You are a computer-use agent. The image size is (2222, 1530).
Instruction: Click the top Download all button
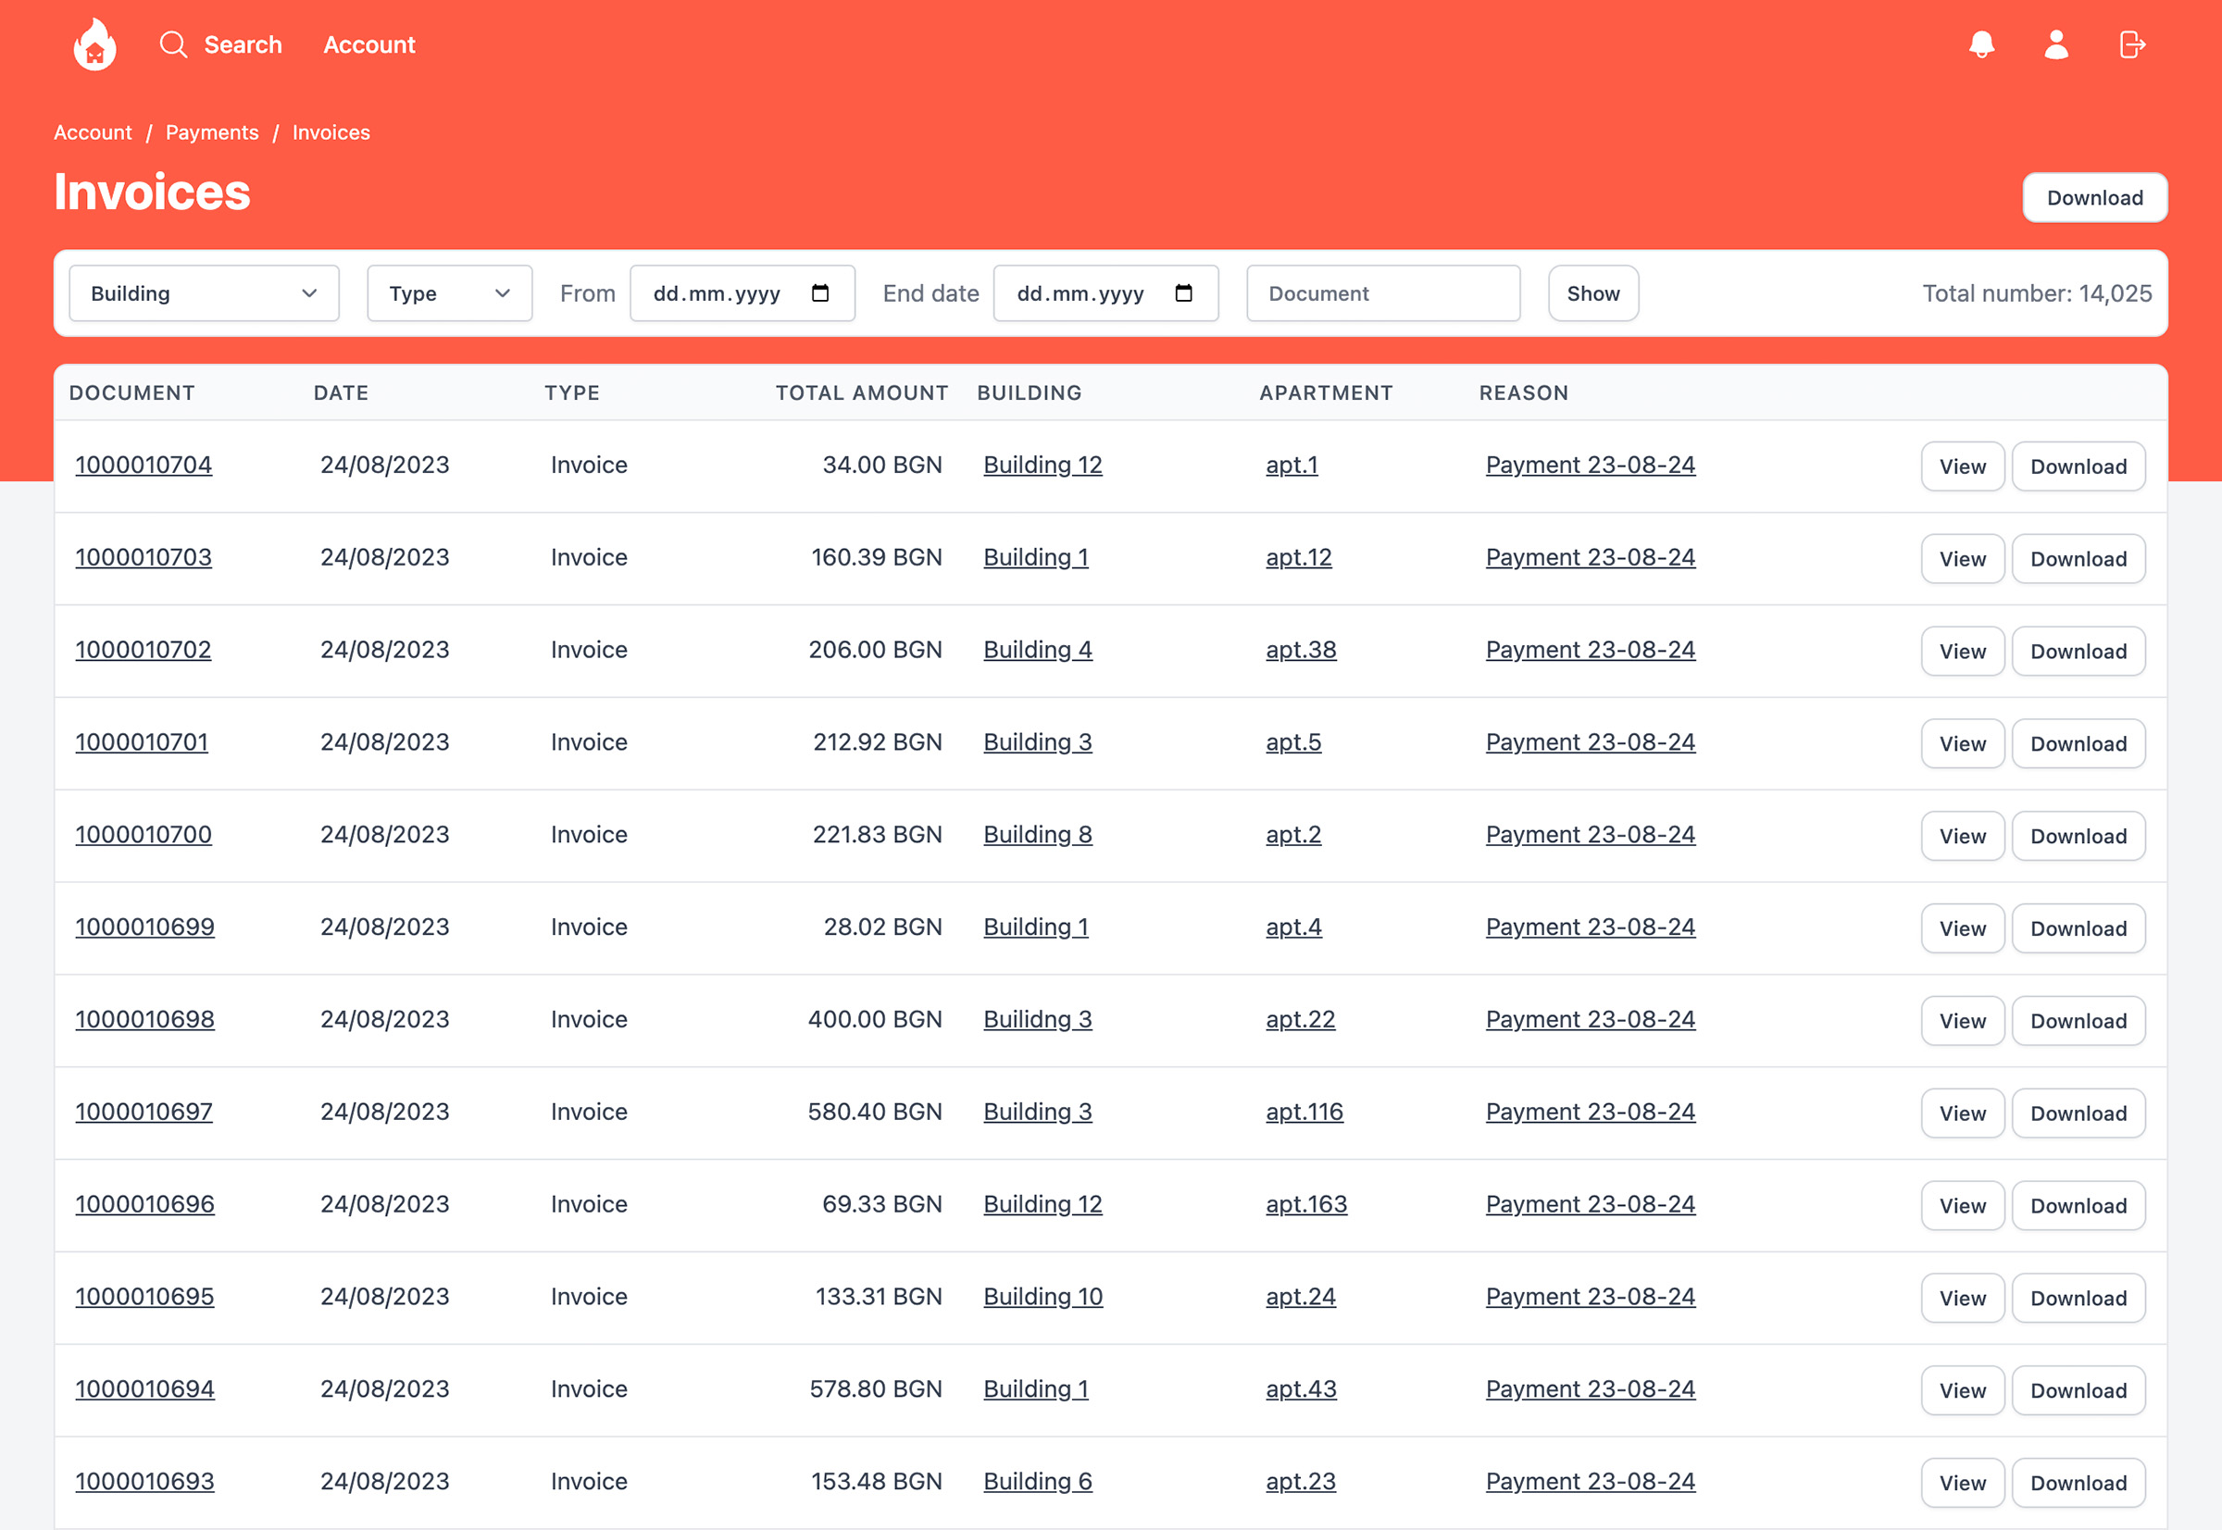[2095, 197]
